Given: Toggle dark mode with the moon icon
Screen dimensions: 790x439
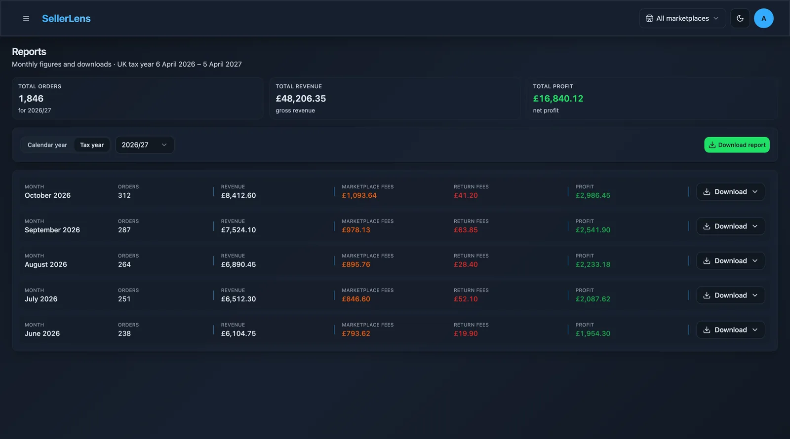Looking at the screenshot, I should coord(740,18).
